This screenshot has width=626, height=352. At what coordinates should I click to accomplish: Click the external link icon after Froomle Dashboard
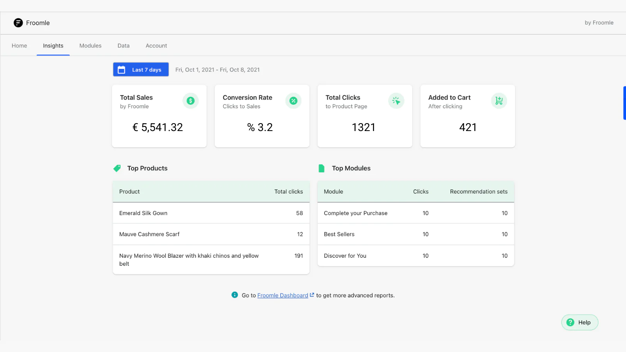(x=312, y=295)
